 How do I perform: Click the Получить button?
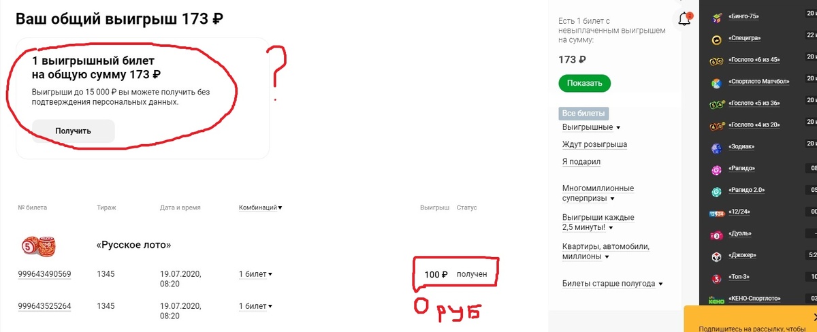point(74,131)
